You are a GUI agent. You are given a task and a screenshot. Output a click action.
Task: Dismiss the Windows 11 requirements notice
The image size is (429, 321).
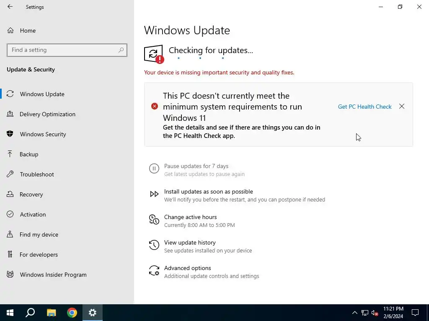pos(402,106)
